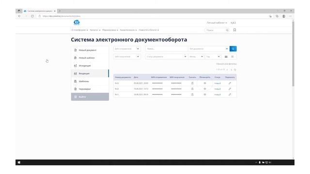Click the status link of document № 2
The width and height of the screenshot is (310, 174).
[217, 89]
